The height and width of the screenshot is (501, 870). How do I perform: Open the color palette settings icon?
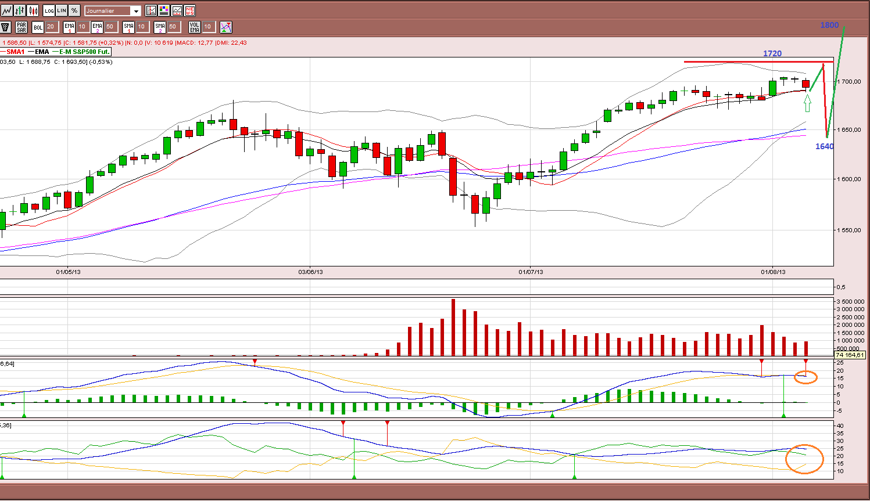coord(164,10)
